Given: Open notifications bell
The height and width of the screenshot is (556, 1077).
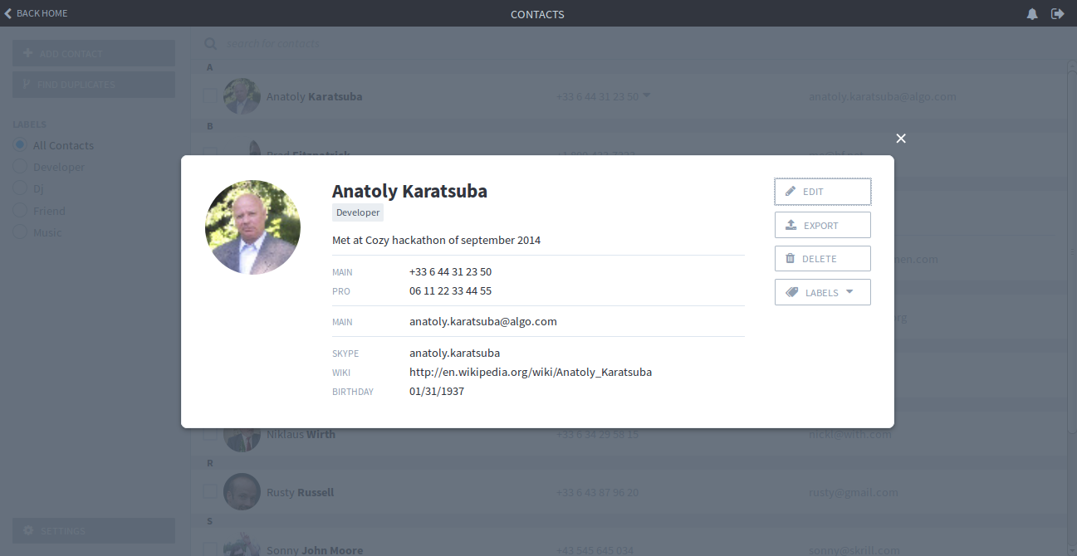Looking at the screenshot, I should (x=1032, y=13).
